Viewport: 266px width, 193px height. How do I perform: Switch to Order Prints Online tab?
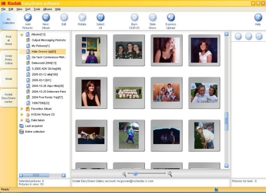(x=9, y=60)
